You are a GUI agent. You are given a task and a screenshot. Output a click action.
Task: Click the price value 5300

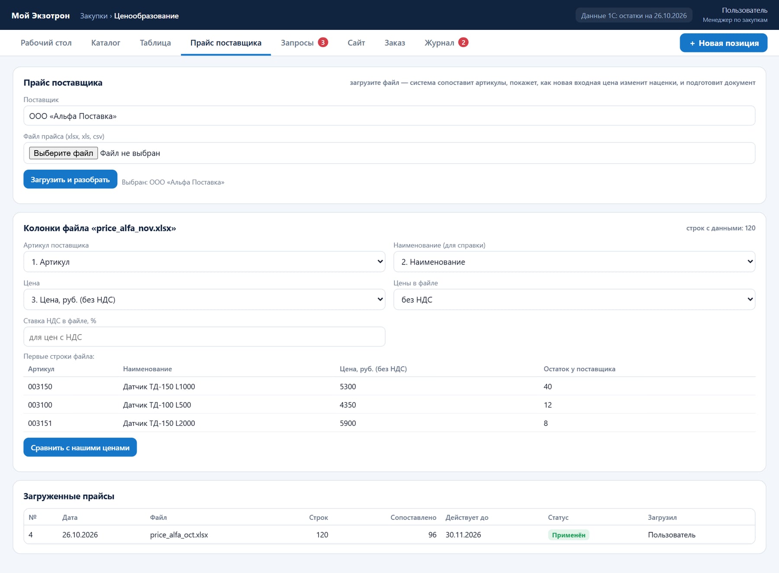348,386
